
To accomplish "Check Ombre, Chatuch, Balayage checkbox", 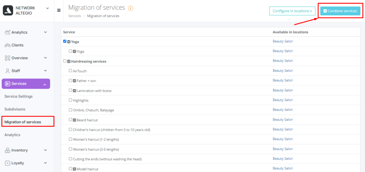I will (x=70, y=110).
